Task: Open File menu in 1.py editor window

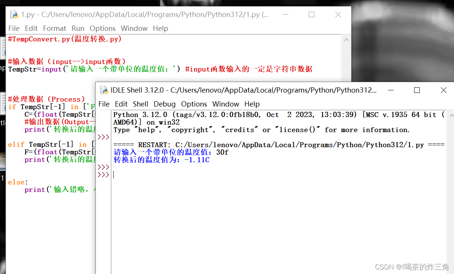Action: coord(14,29)
